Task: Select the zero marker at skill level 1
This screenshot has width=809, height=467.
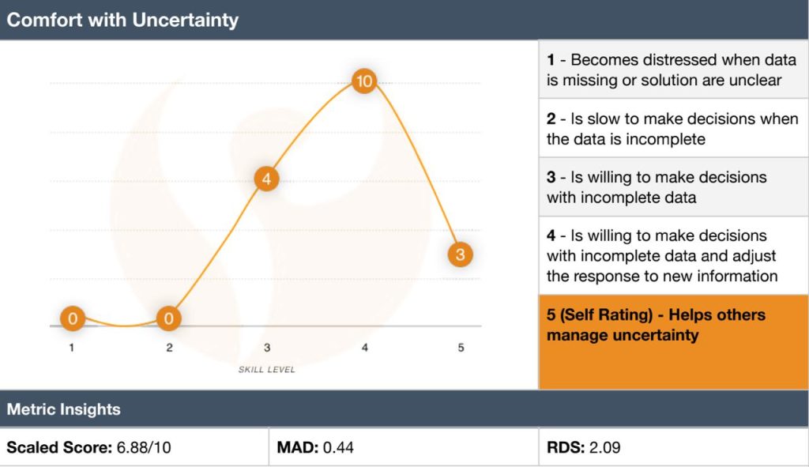Action: [72, 318]
